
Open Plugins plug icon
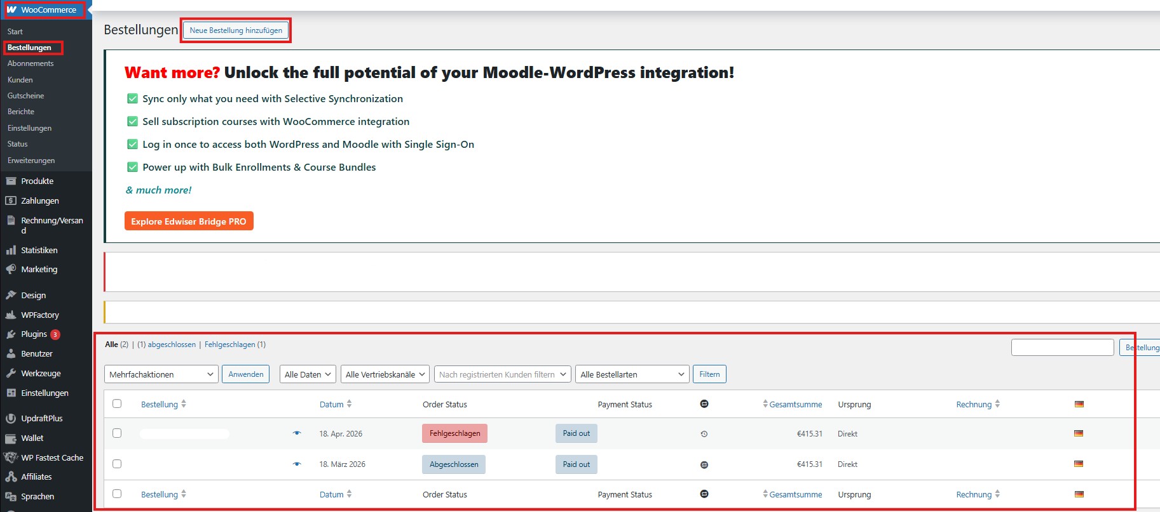coord(11,334)
